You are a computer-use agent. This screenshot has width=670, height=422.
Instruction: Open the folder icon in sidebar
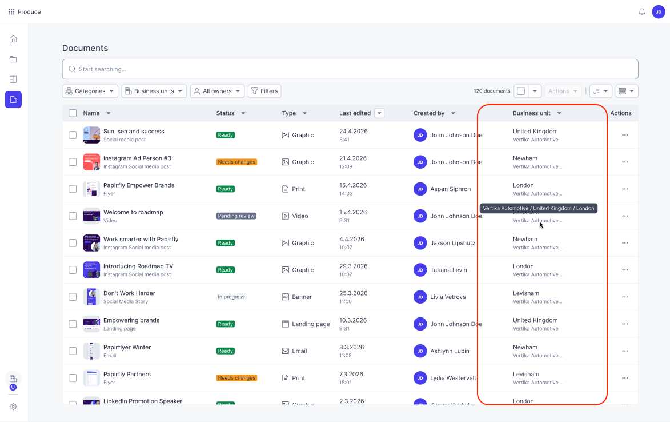coord(13,59)
